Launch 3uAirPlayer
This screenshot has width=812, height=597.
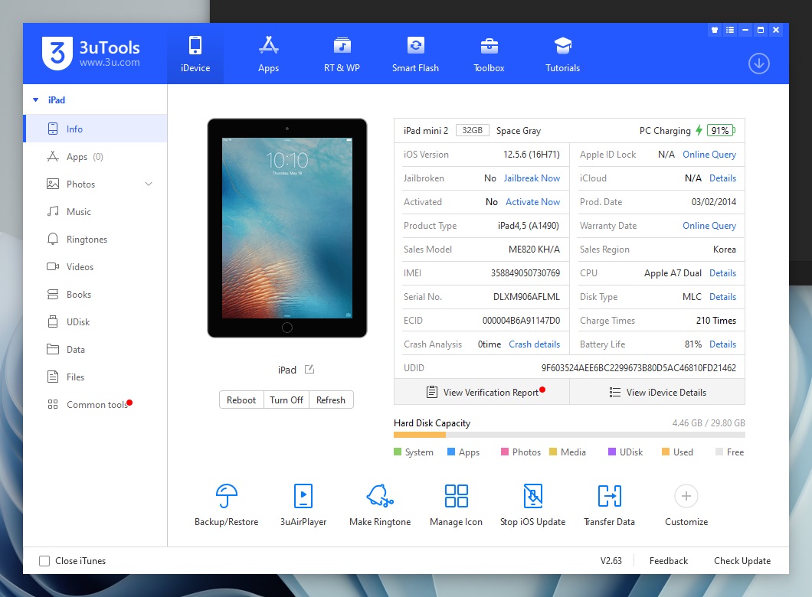[x=303, y=505]
